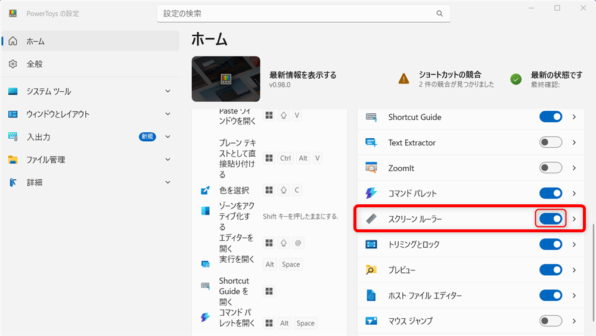This screenshot has width=596, height=336.
Task: Disable the プレビュー toggle
Action: 550,270
